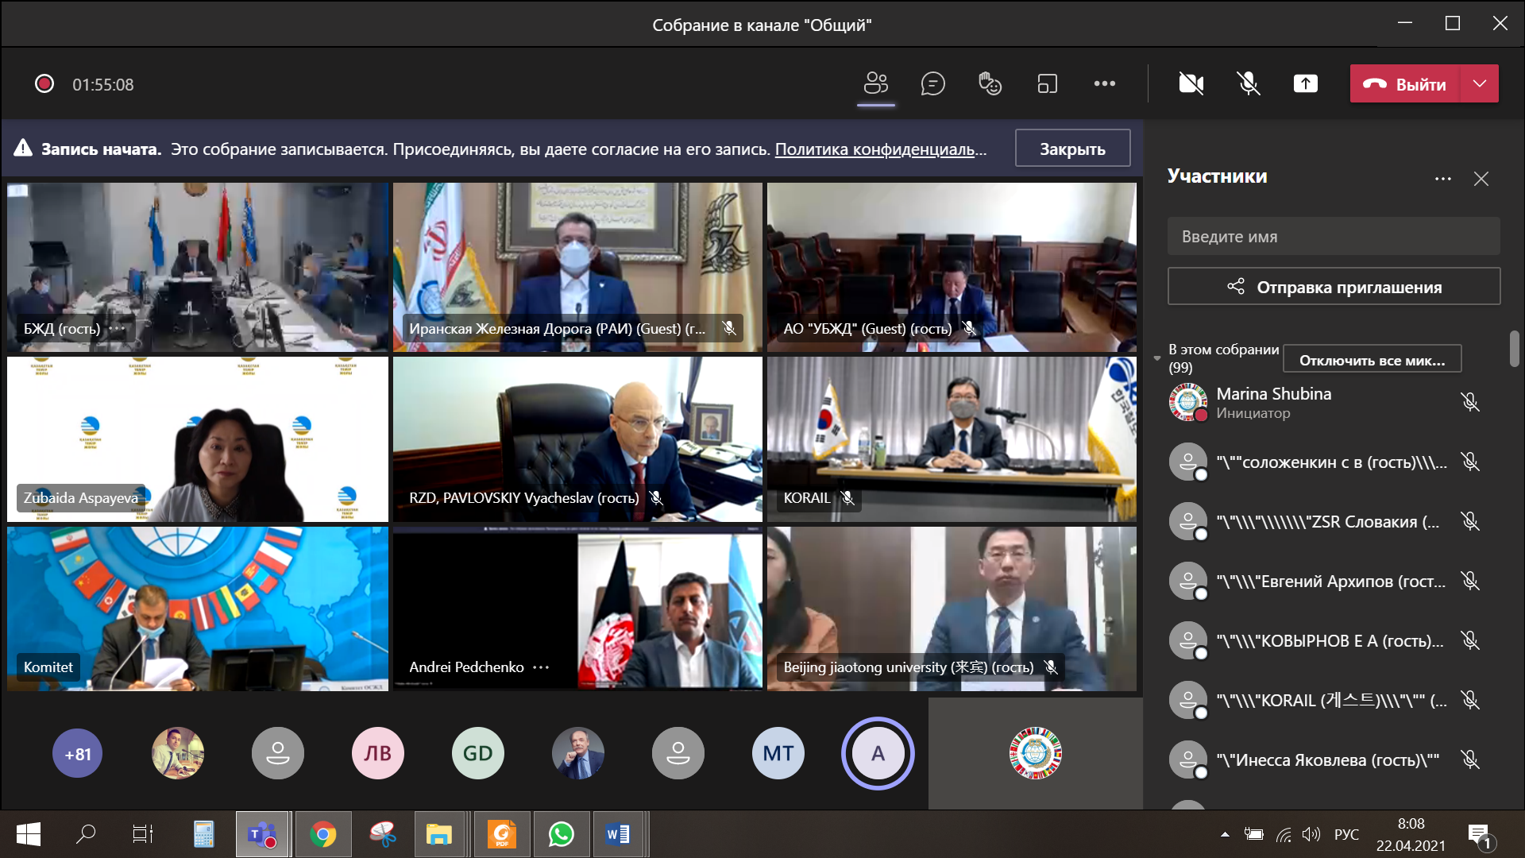Image resolution: width=1525 pixels, height=858 pixels.
Task: Select the Zubaida Aspayeva video tile
Action: click(198, 439)
